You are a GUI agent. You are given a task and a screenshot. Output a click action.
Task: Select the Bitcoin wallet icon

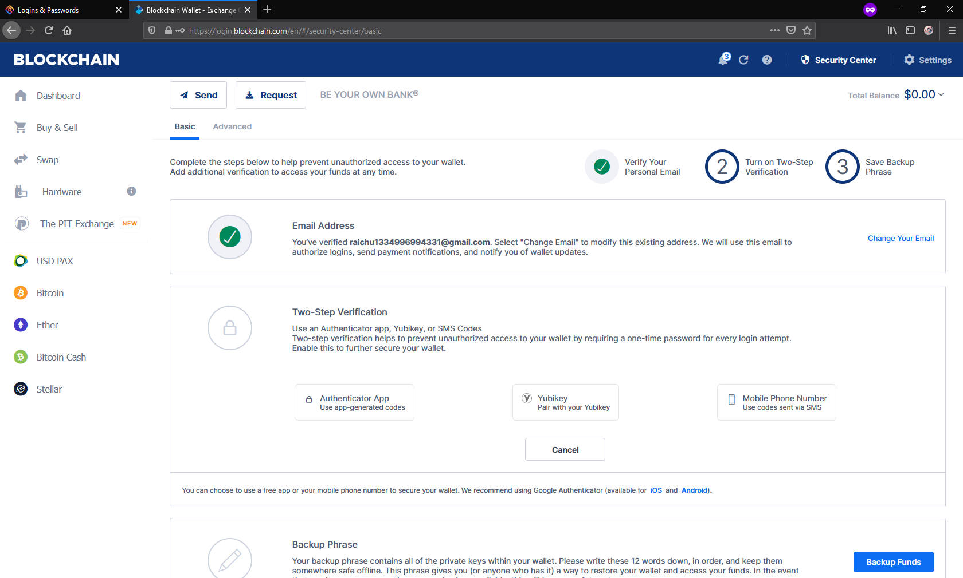[21, 293]
